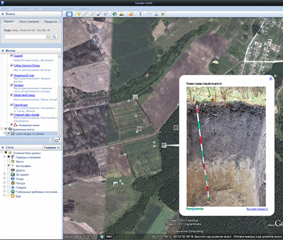This screenshot has height=240, width=283.
Task: Hide the sidebar using the toolbar button
Action: tap(69, 14)
